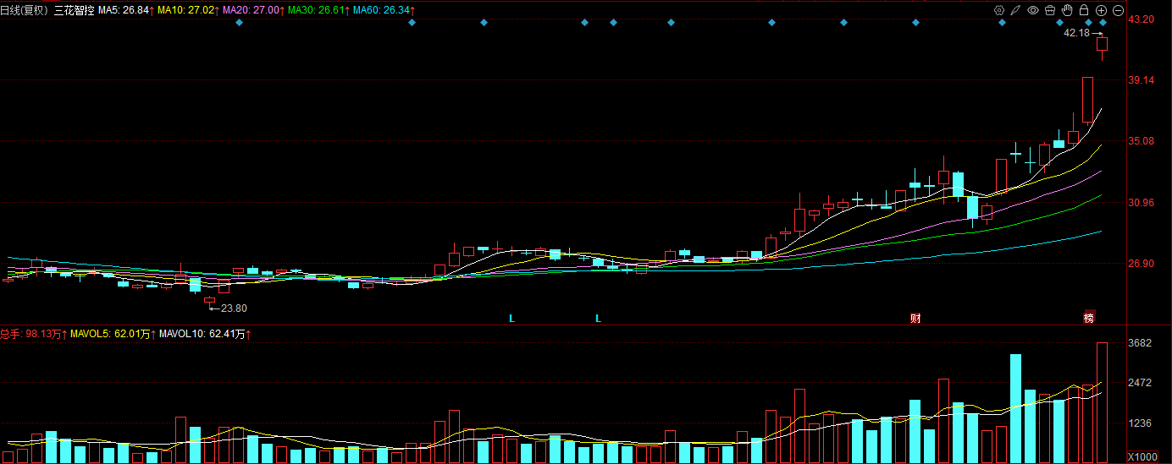Select the MA5: 26.84 indicator label
The image size is (1172, 464).
coord(126,10)
